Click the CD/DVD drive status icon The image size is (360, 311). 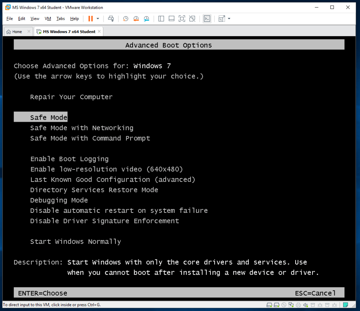(284, 305)
